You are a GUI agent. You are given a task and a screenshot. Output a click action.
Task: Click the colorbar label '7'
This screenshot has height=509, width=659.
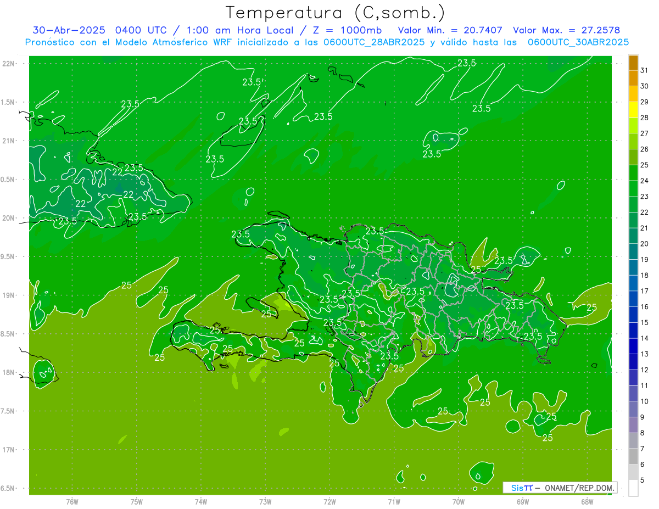click(x=643, y=449)
